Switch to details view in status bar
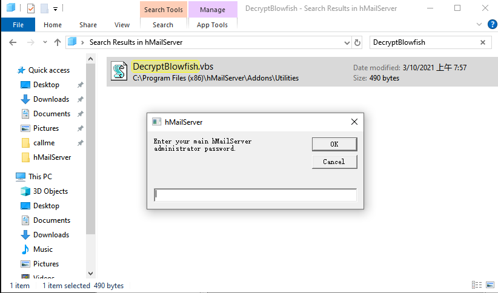 (x=477, y=285)
